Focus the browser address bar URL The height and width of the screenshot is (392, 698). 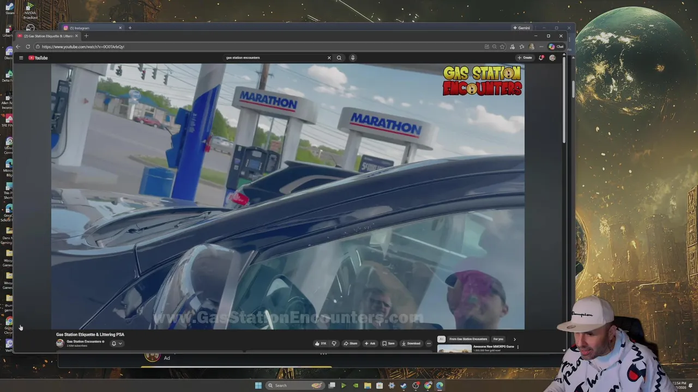click(83, 47)
